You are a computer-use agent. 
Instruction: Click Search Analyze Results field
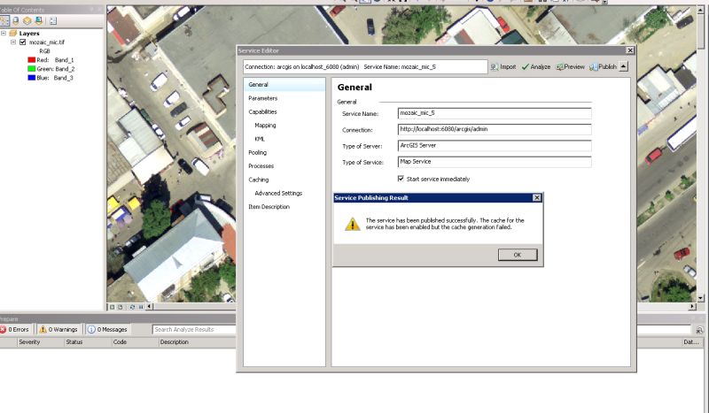click(194, 330)
